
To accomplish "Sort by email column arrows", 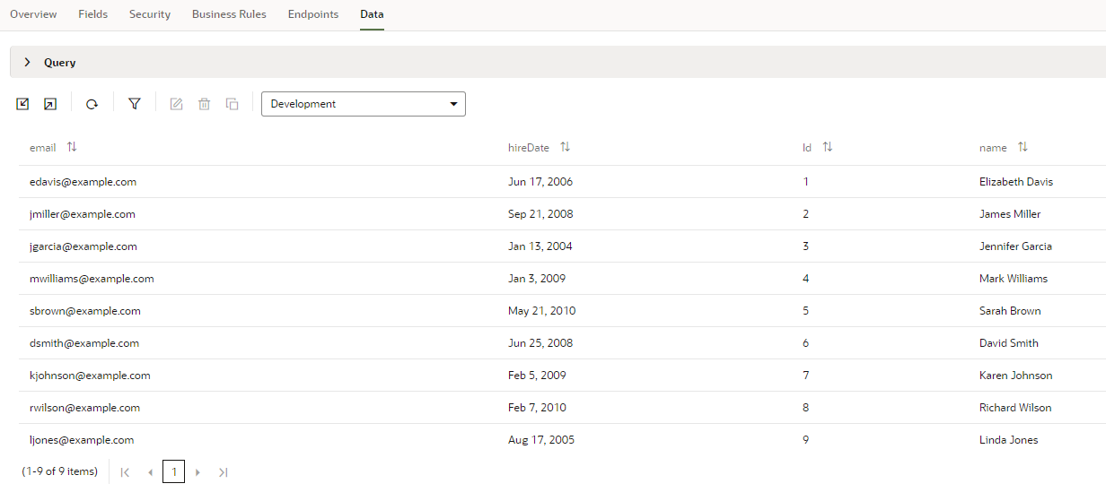I will pos(72,147).
